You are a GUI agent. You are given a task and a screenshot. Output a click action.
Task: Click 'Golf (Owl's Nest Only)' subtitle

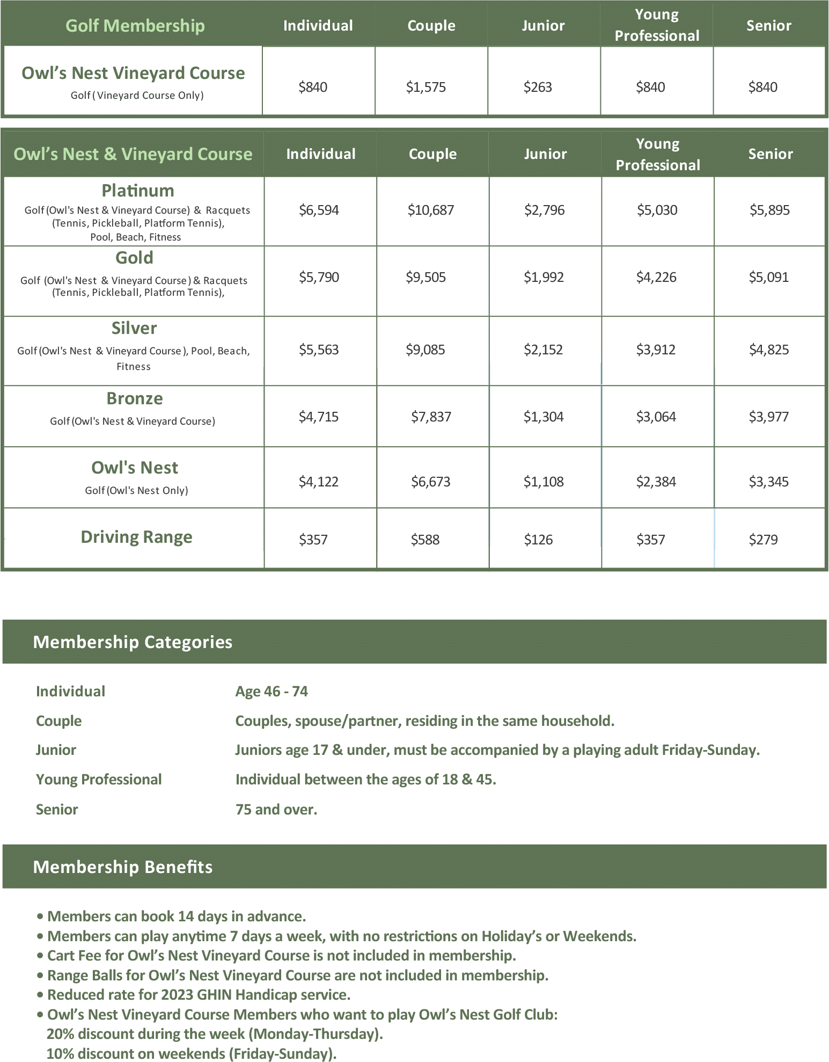pyautogui.click(x=137, y=490)
